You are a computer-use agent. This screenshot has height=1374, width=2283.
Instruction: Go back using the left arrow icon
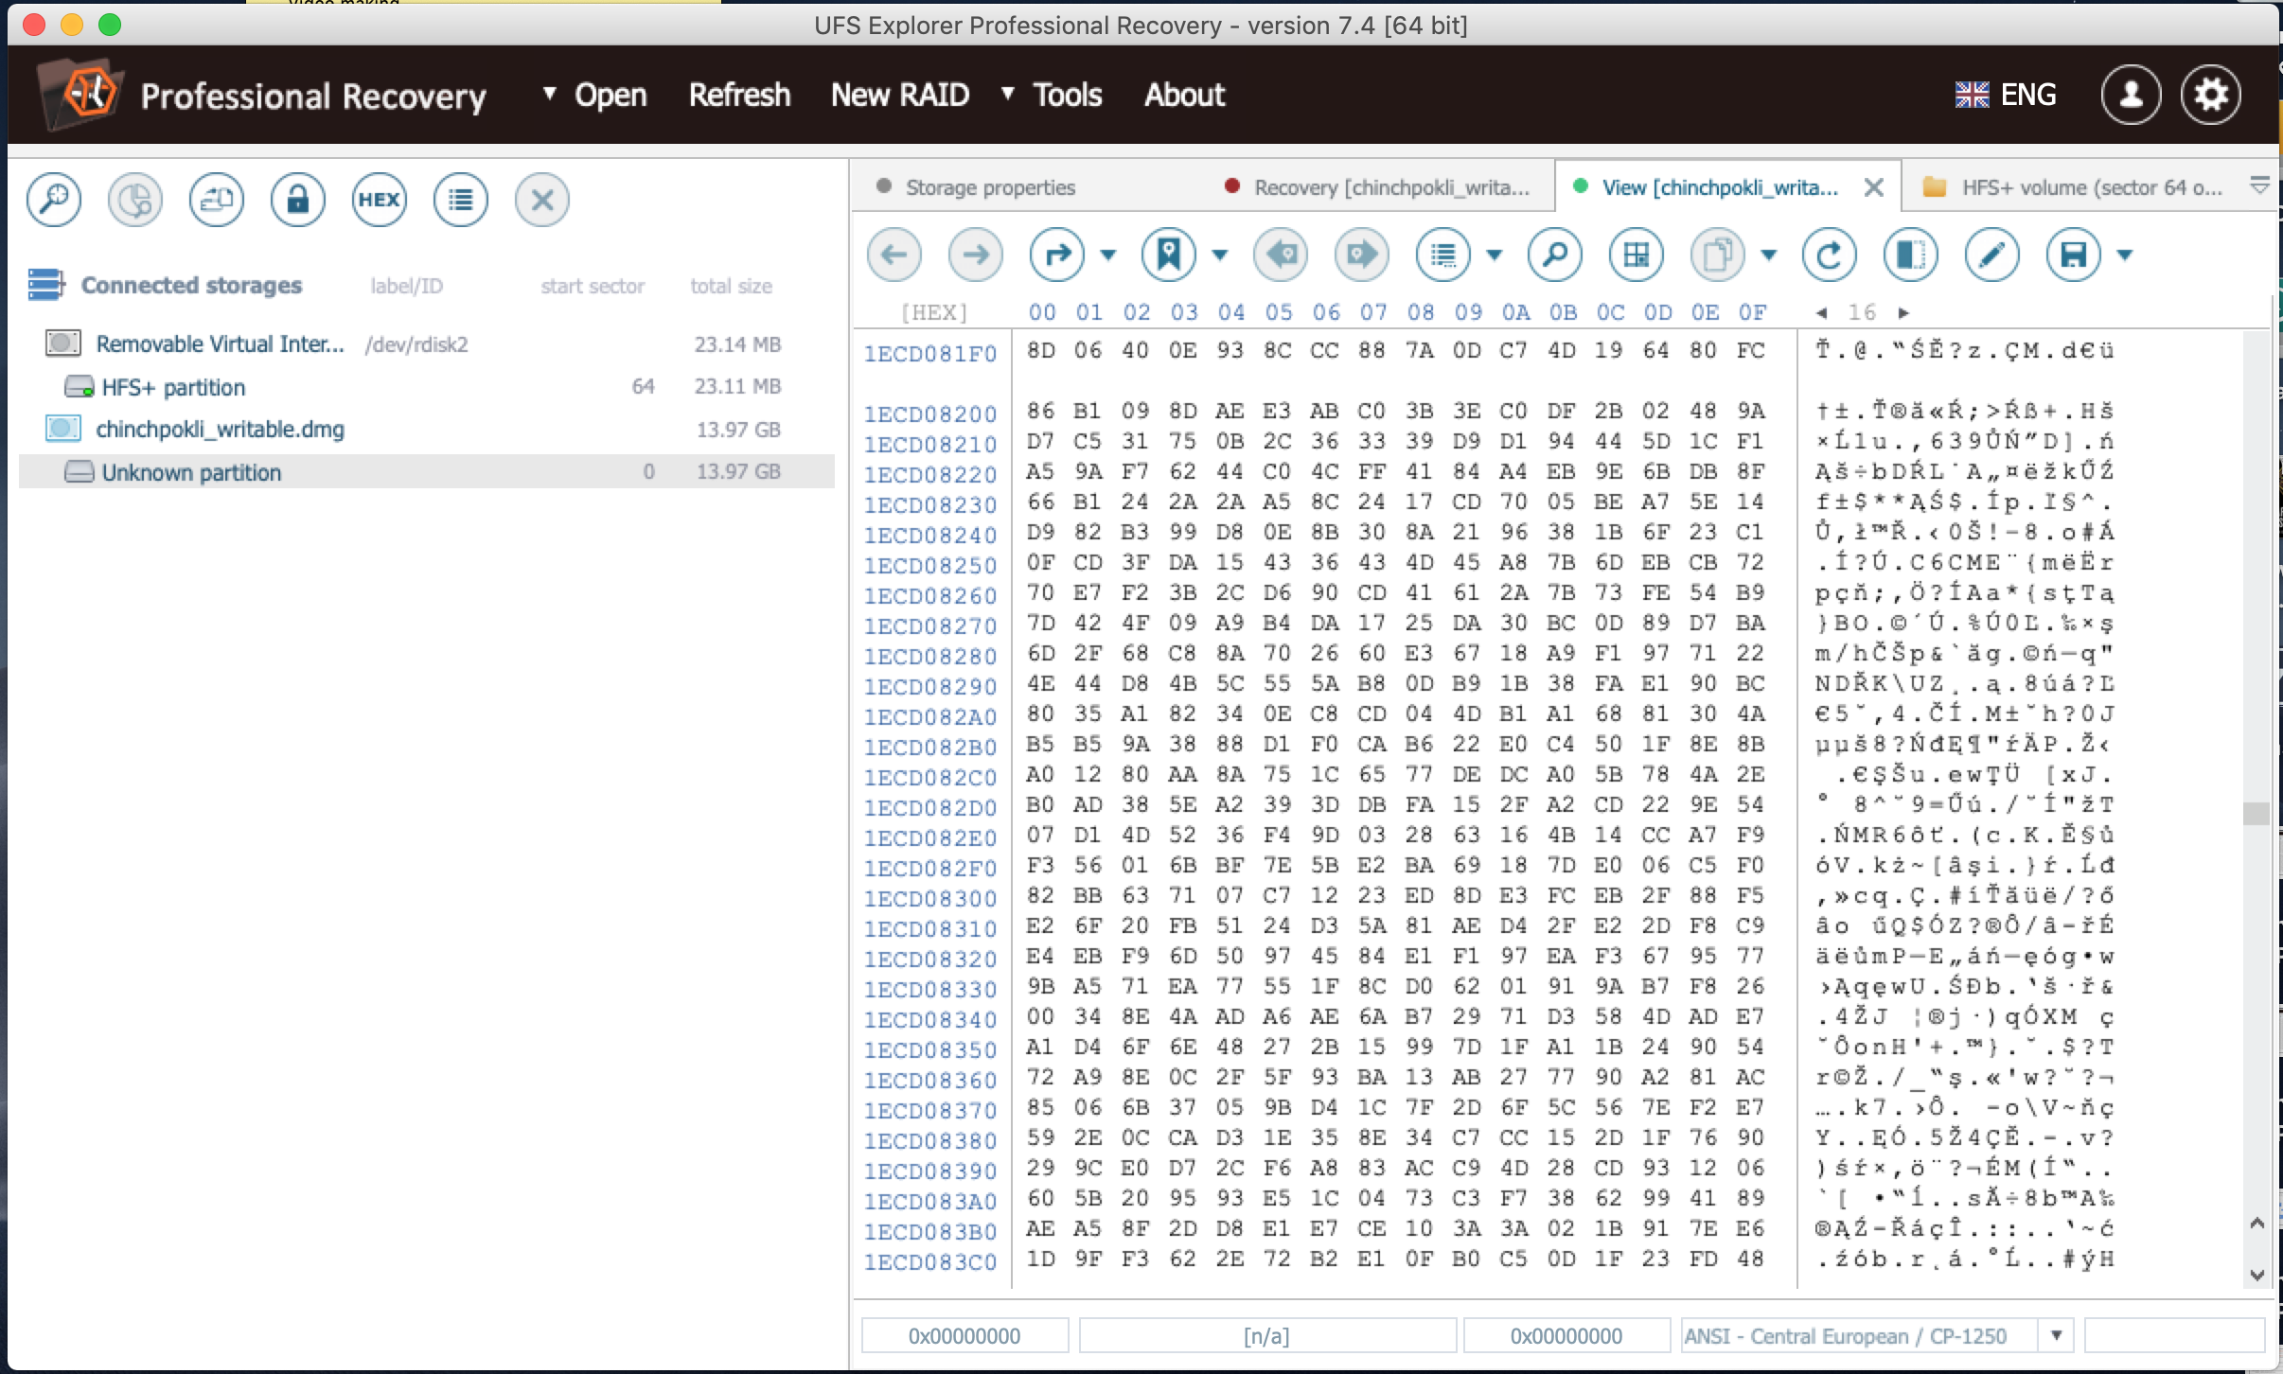point(894,255)
